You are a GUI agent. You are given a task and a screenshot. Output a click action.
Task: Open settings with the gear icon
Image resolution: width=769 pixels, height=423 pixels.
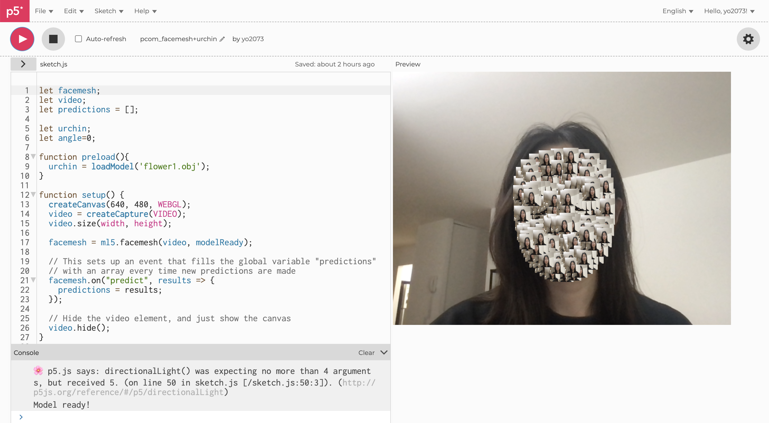(748, 39)
